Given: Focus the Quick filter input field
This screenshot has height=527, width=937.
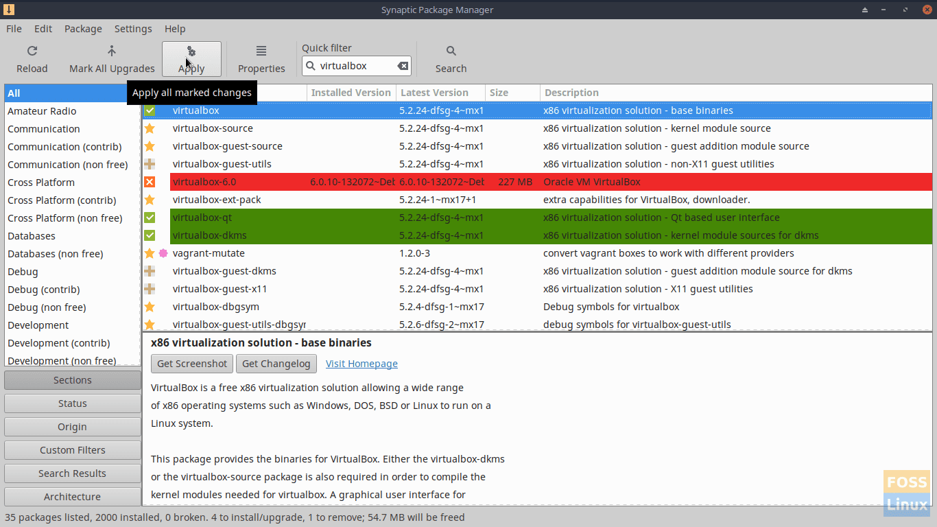Looking at the screenshot, I should (357, 66).
